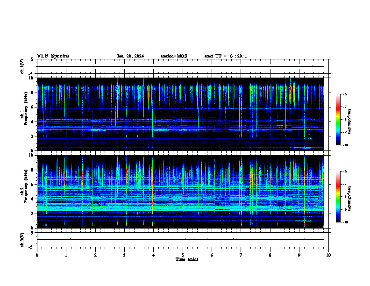Image resolution: width=370 pixels, height=286 pixels.
Task: Click the time axis tick labeled '3'
Action: pos(124,255)
